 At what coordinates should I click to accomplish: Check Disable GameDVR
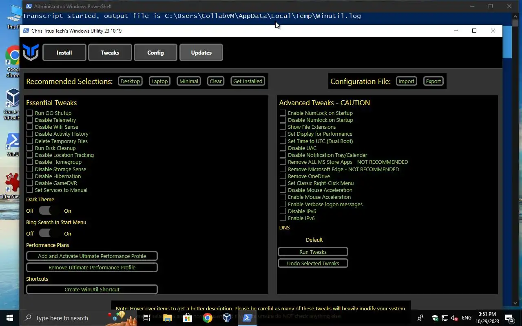29,183
